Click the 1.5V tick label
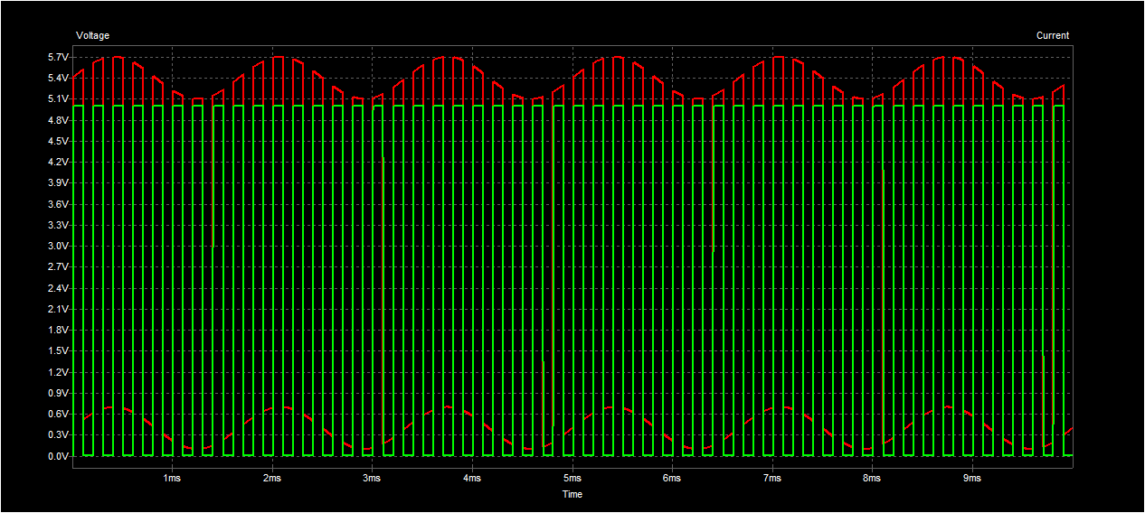 [58, 351]
